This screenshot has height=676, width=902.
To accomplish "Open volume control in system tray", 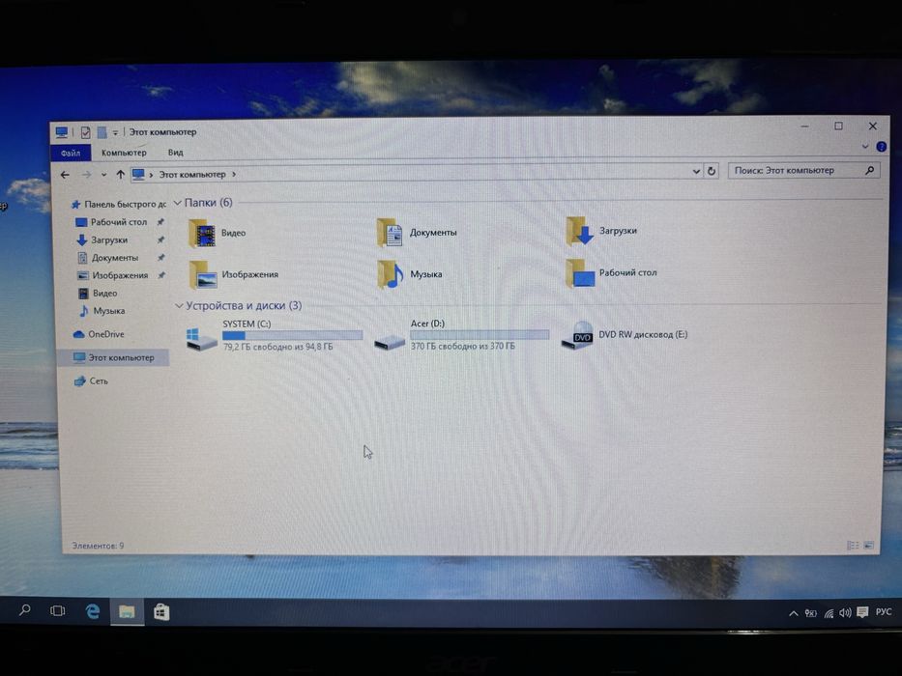I will click(844, 613).
